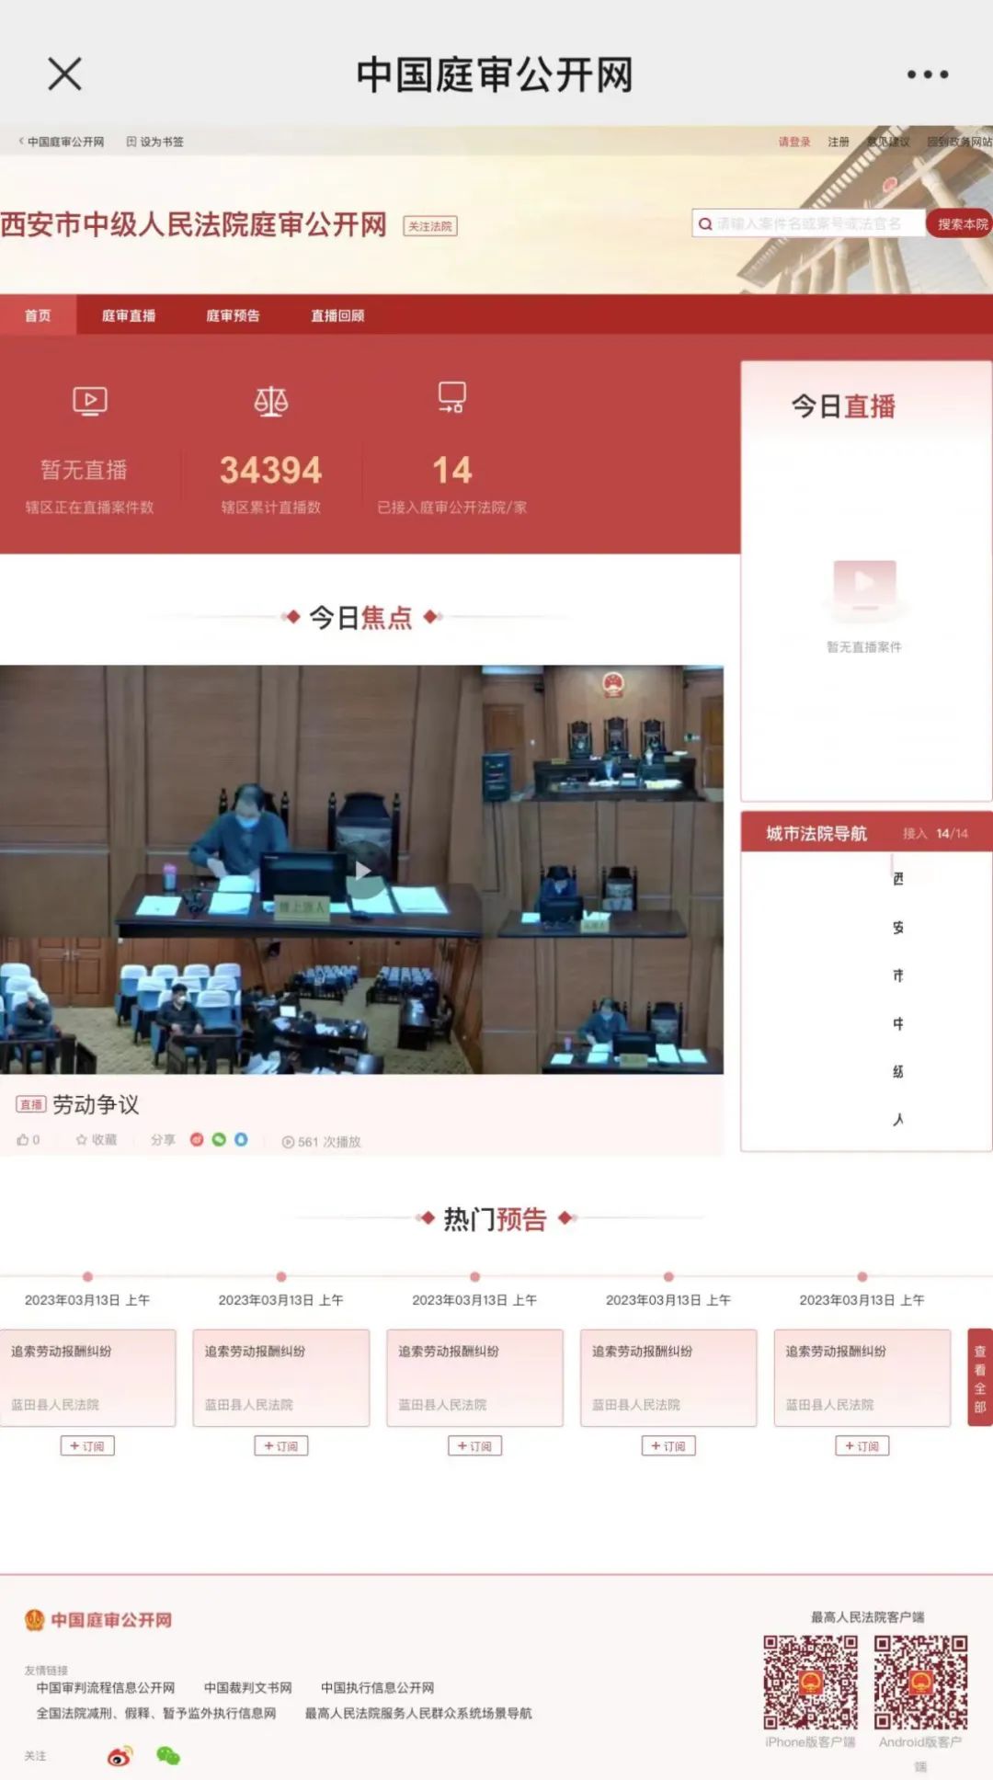Add the video to 收藏 favorites
This screenshot has height=1780, width=993.
click(97, 1140)
